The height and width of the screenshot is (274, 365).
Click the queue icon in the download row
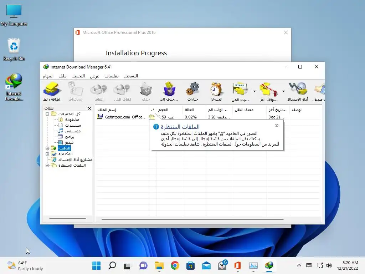pos(152,117)
